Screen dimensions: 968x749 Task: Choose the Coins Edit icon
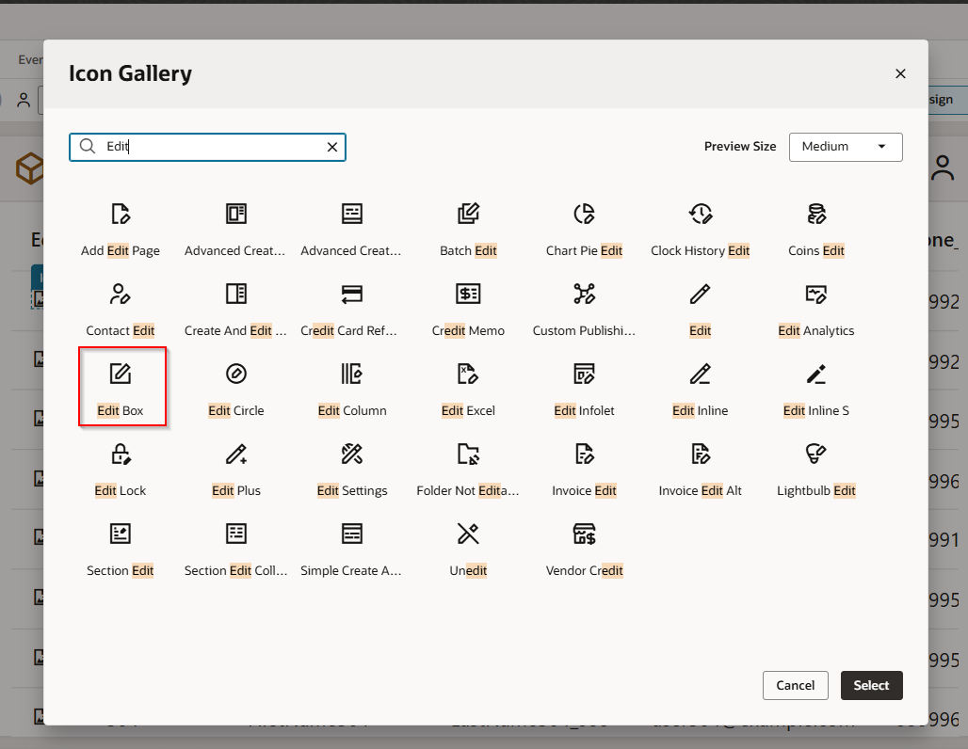pyautogui.click(x=815, y=215)
